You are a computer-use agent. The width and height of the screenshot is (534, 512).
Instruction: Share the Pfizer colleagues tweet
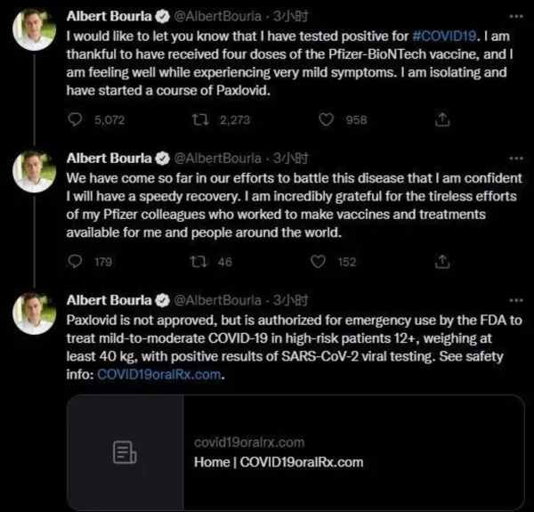coord(442,262)
